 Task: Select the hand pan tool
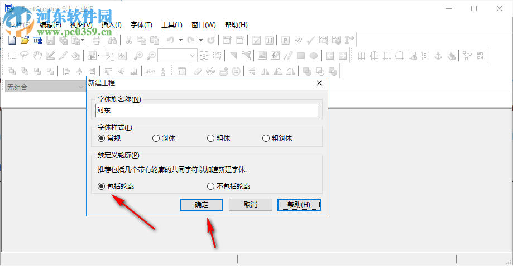pyautogui.click(x=37, y=56)
